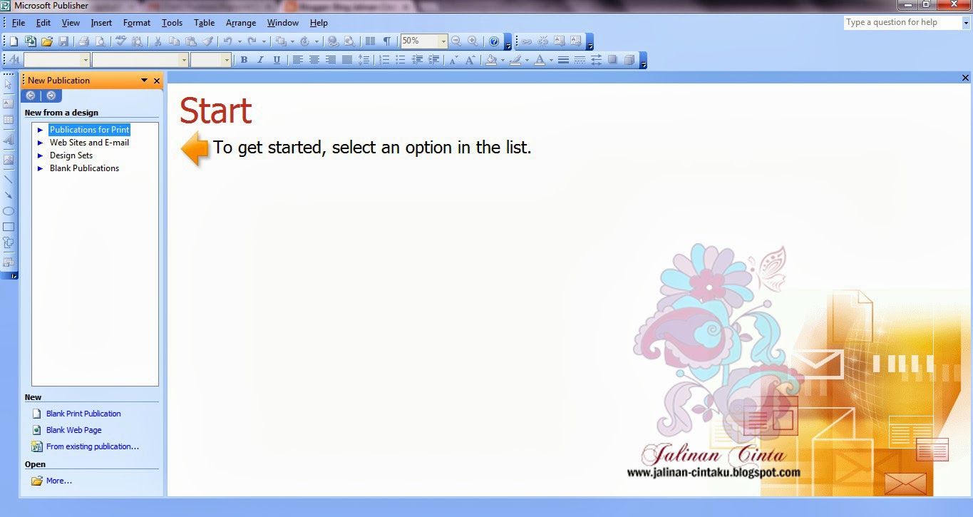Open the 50% zoom dropdown
Screen dimensions: 973x517
point(443,41)
